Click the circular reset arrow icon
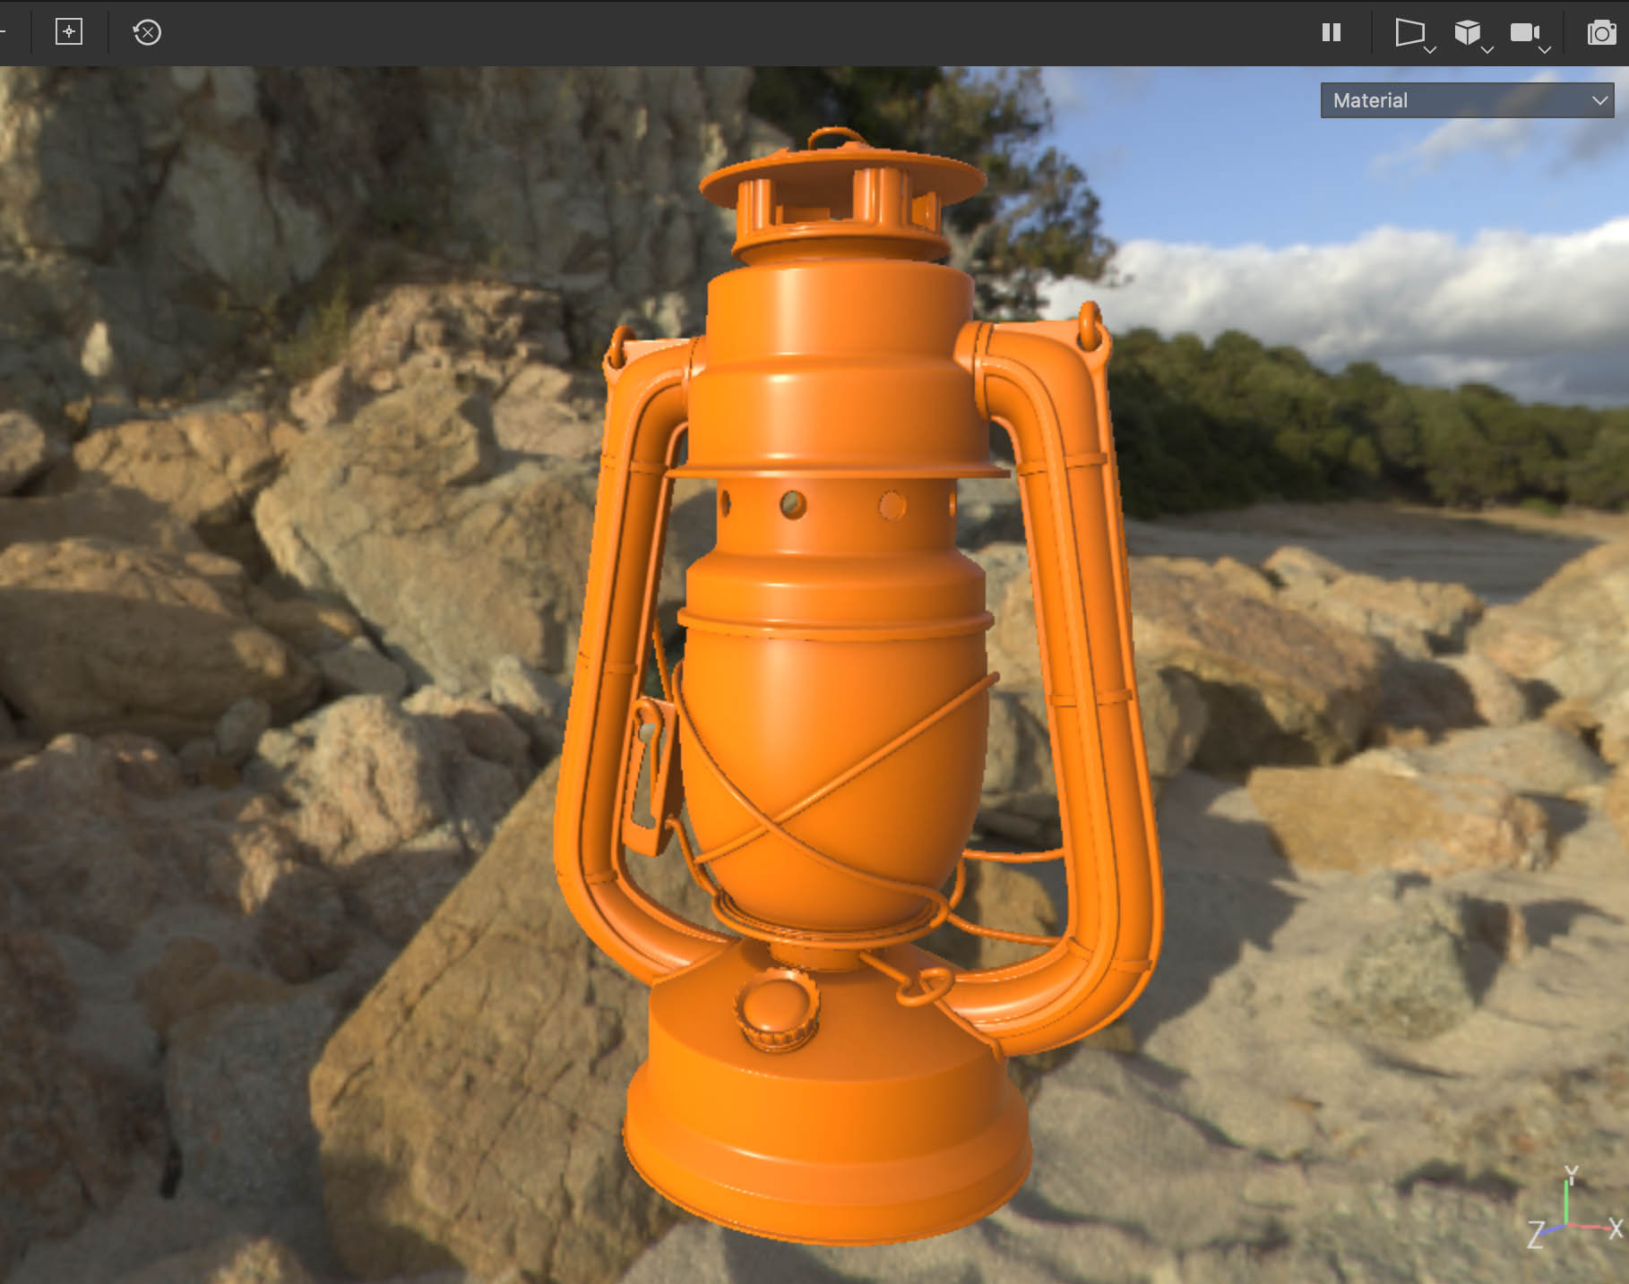The width and height of the screenshot is (1629, 1284). 147,33
